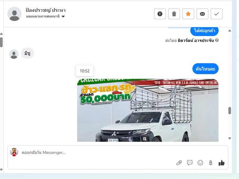Click sender name ธิดารัตน์ อาจประจัน
This screenshot has height=179, width=239.
pos(196,40)
